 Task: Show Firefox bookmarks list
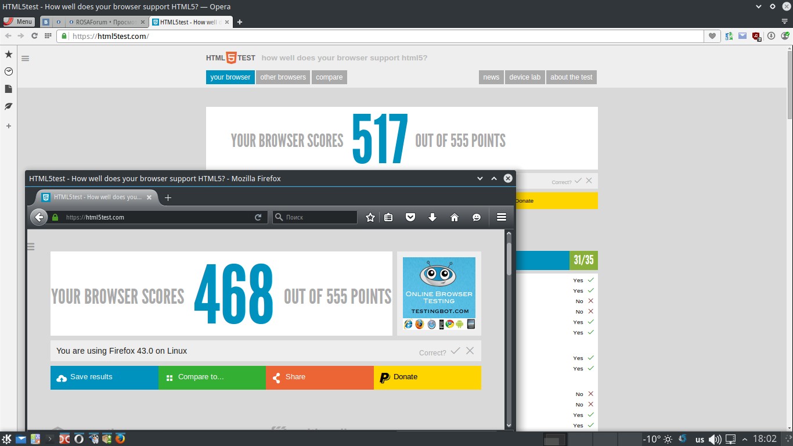pyautogui.click(x=388, y=217)
